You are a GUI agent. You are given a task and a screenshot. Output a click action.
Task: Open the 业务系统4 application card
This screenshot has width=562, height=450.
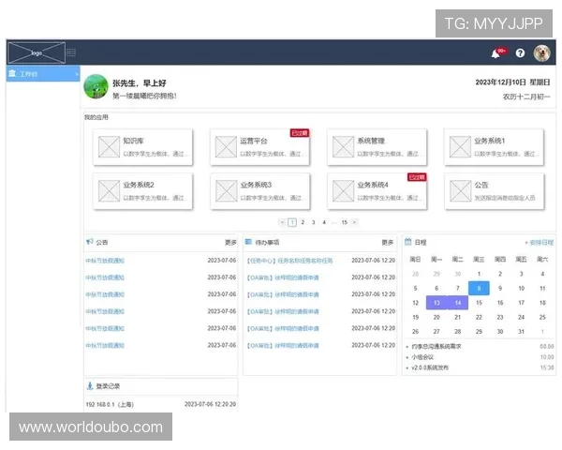click(x=377, y=191)
